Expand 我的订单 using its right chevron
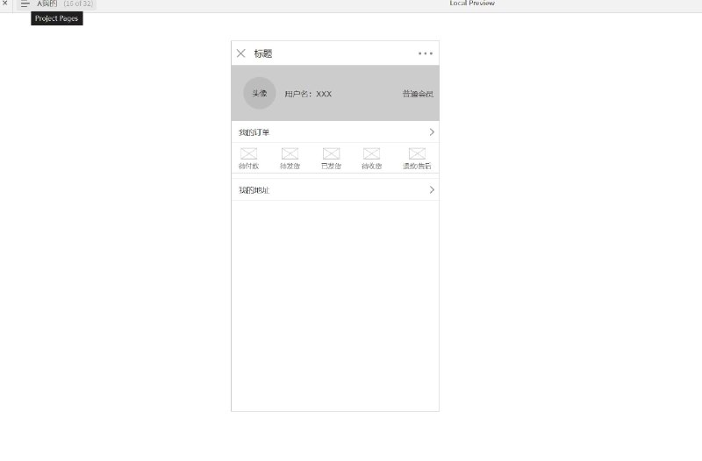The image size is (702, 461). (432, 132)
